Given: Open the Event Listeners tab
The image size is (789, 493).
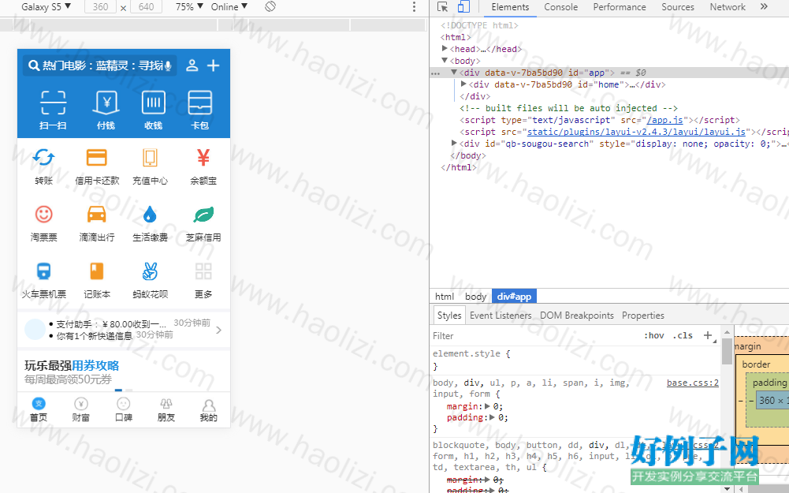Looking at the screenshot, I should point(501,316).
